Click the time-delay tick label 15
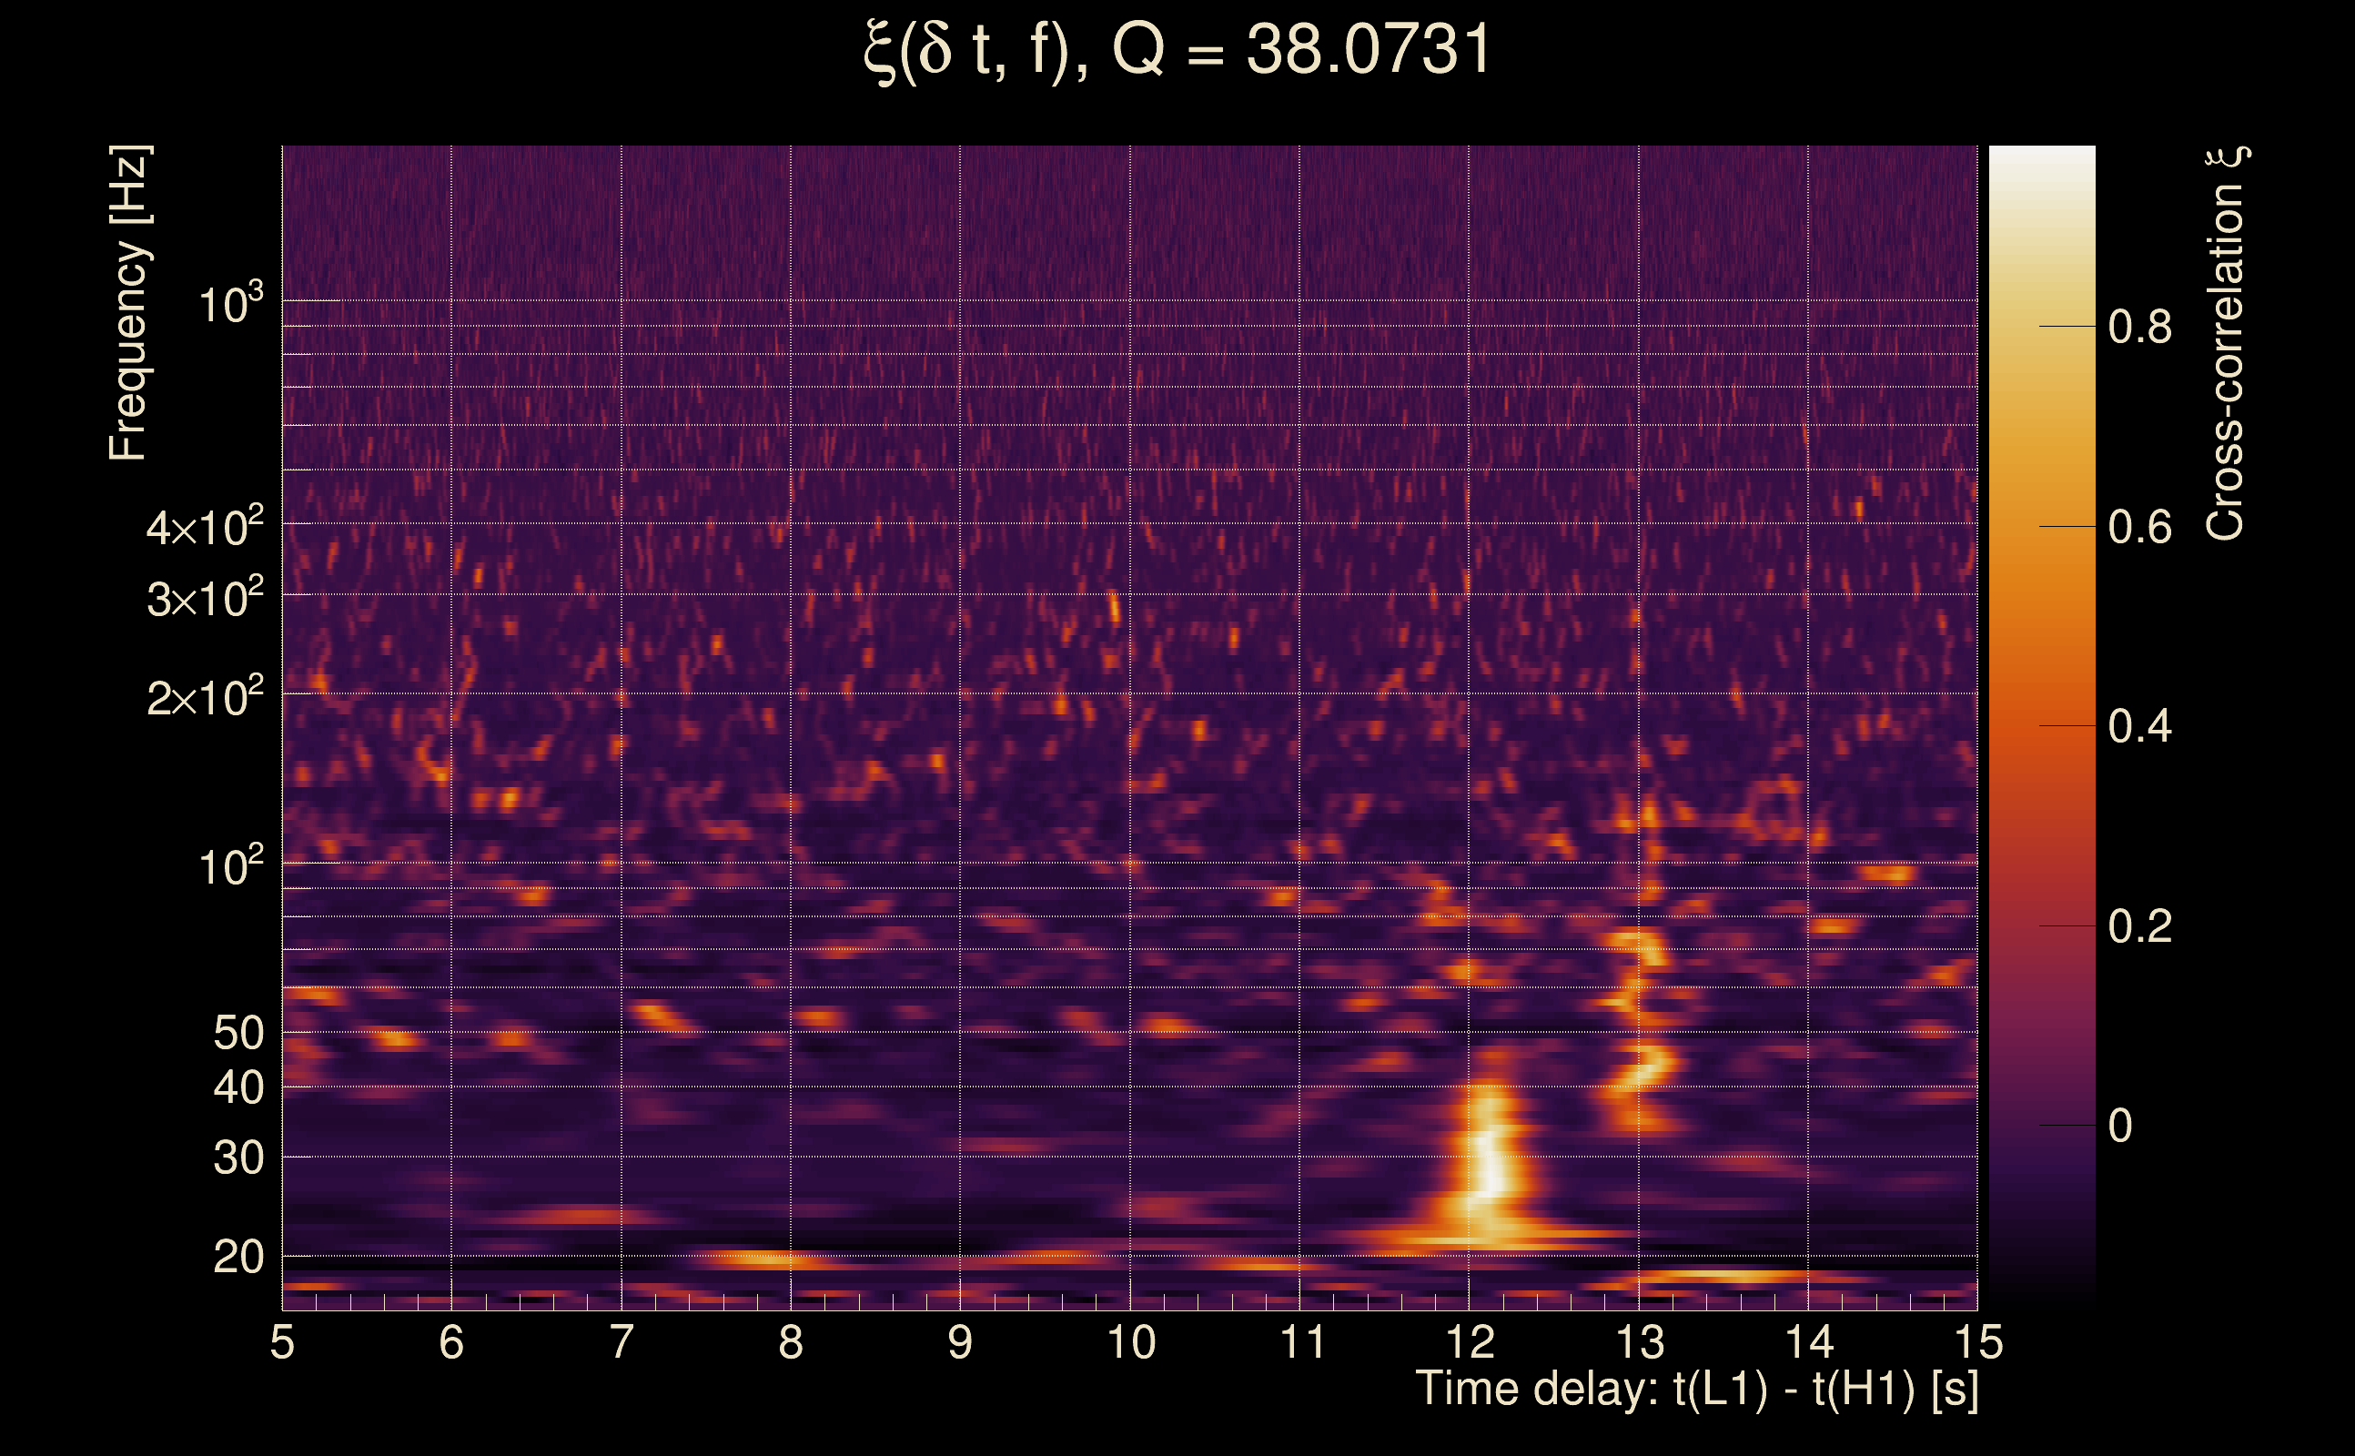2355x1456 pixels. pyautogui.click(x=1977, y=1342)
